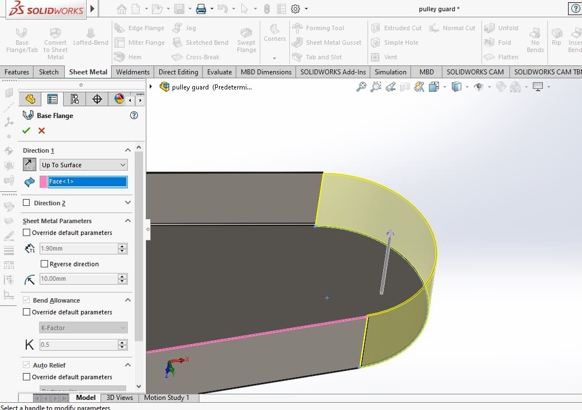This screenshot has width=582, height=410.
Task: Expand the Direction 2 section
Action: tap(128, 202)
